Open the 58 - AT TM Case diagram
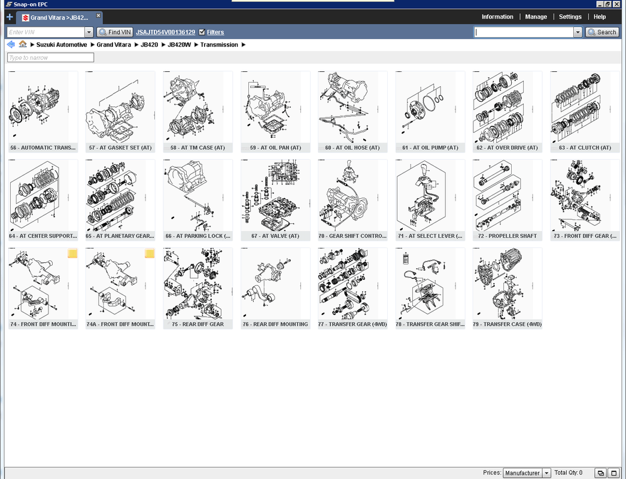This screenshot has height=479, width=626. point(197,112)
